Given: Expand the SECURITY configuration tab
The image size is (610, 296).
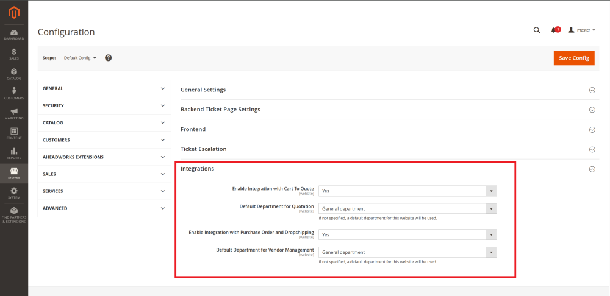Looking at the screenshot, I should point(104,105).
